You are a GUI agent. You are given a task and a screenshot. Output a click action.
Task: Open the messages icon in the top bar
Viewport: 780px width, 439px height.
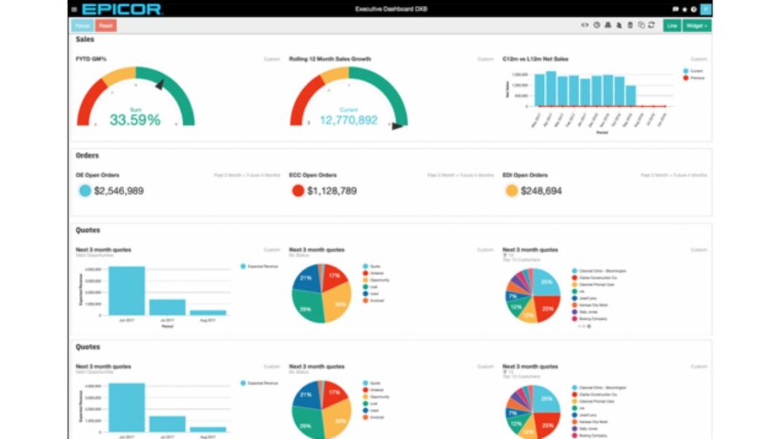point(676,7)
